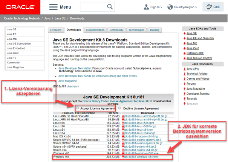Switch to the Documentation tab

tap(95, 30)
